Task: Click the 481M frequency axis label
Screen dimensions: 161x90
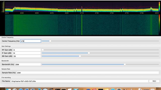Action: (x=157, y=13)
